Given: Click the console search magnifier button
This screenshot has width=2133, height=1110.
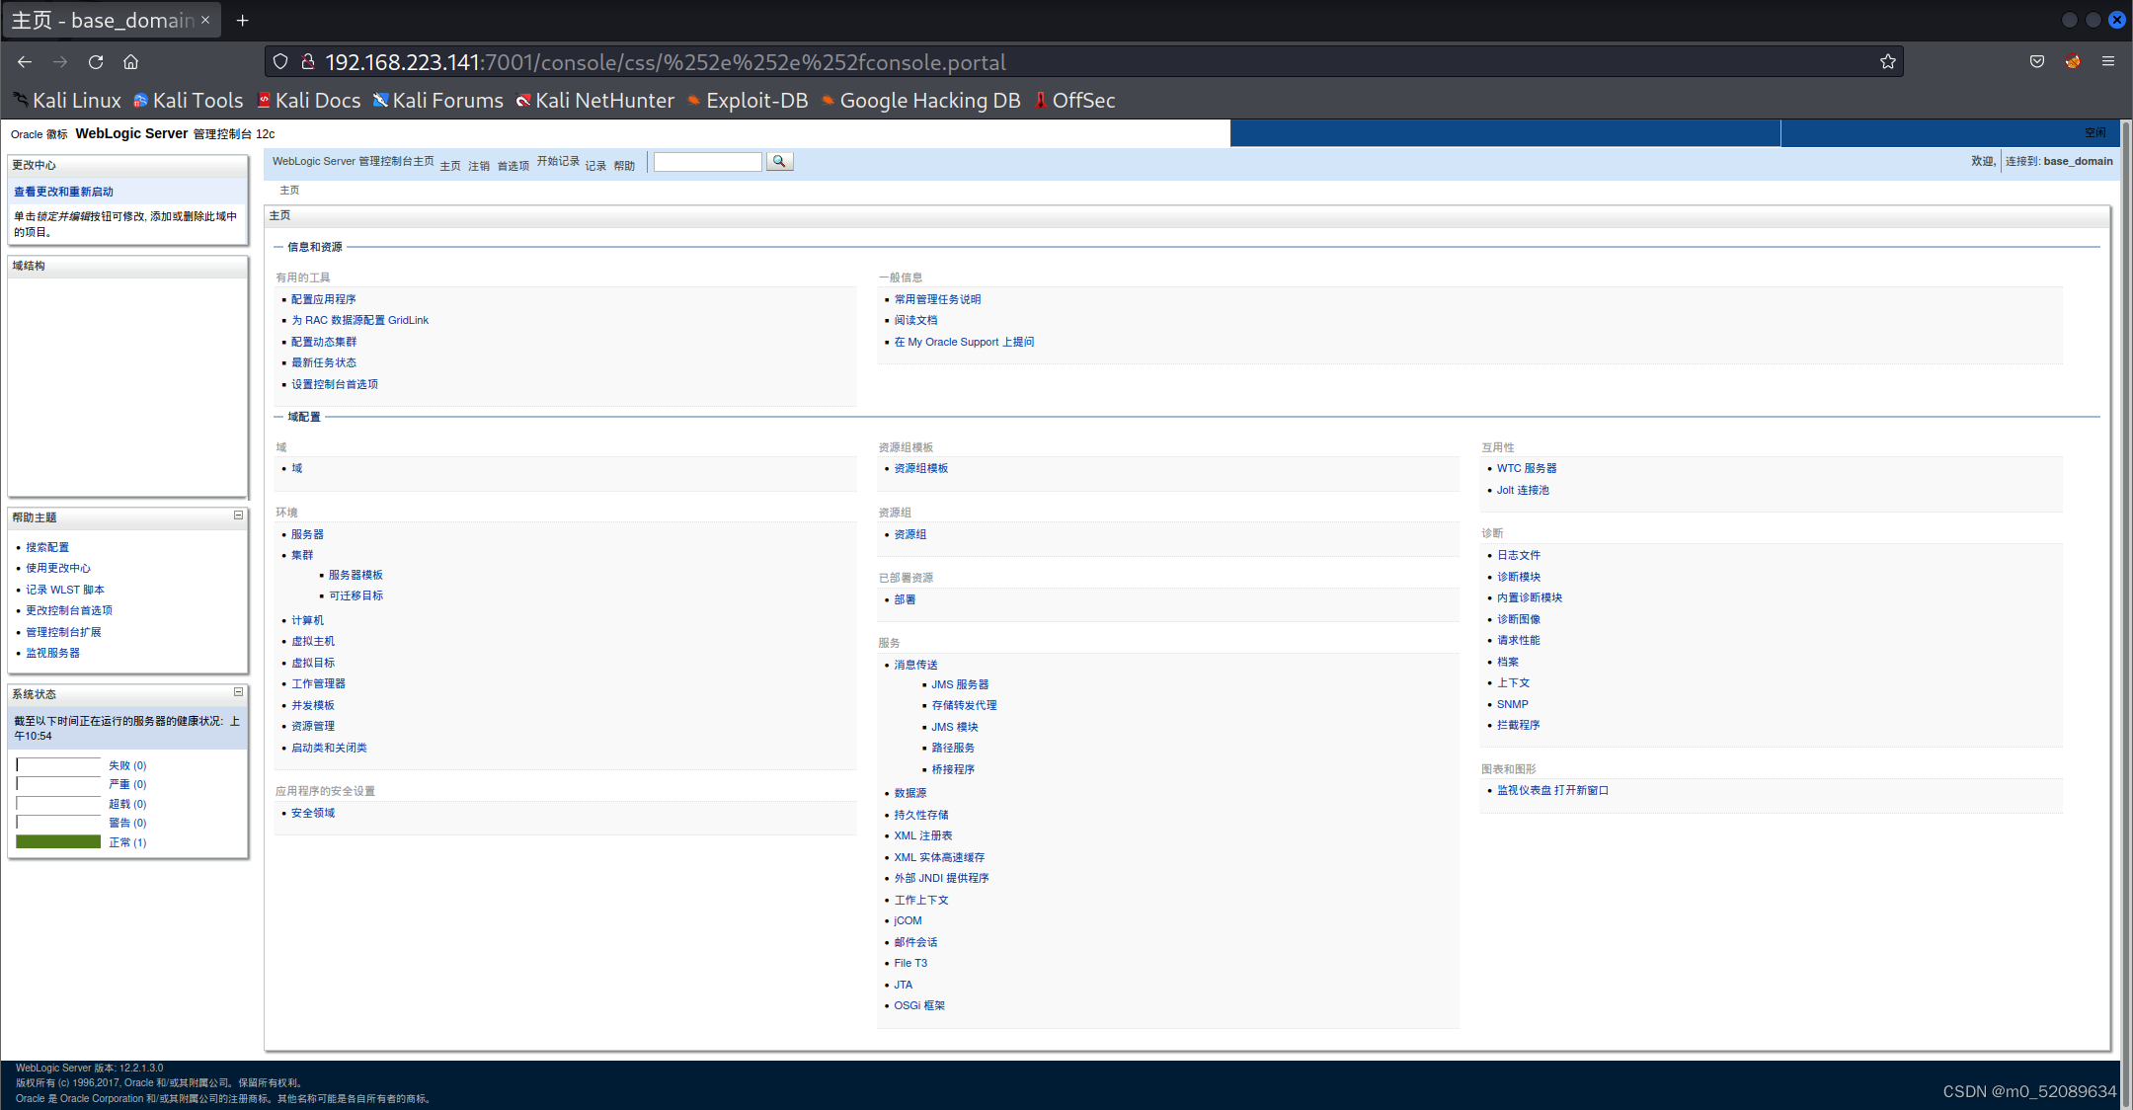Looking at the screenshot, I should 779,162.
